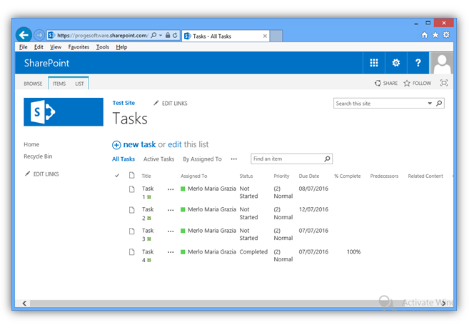
Task: Open browser Favorites star icon
Action: [x=435, y=35]
